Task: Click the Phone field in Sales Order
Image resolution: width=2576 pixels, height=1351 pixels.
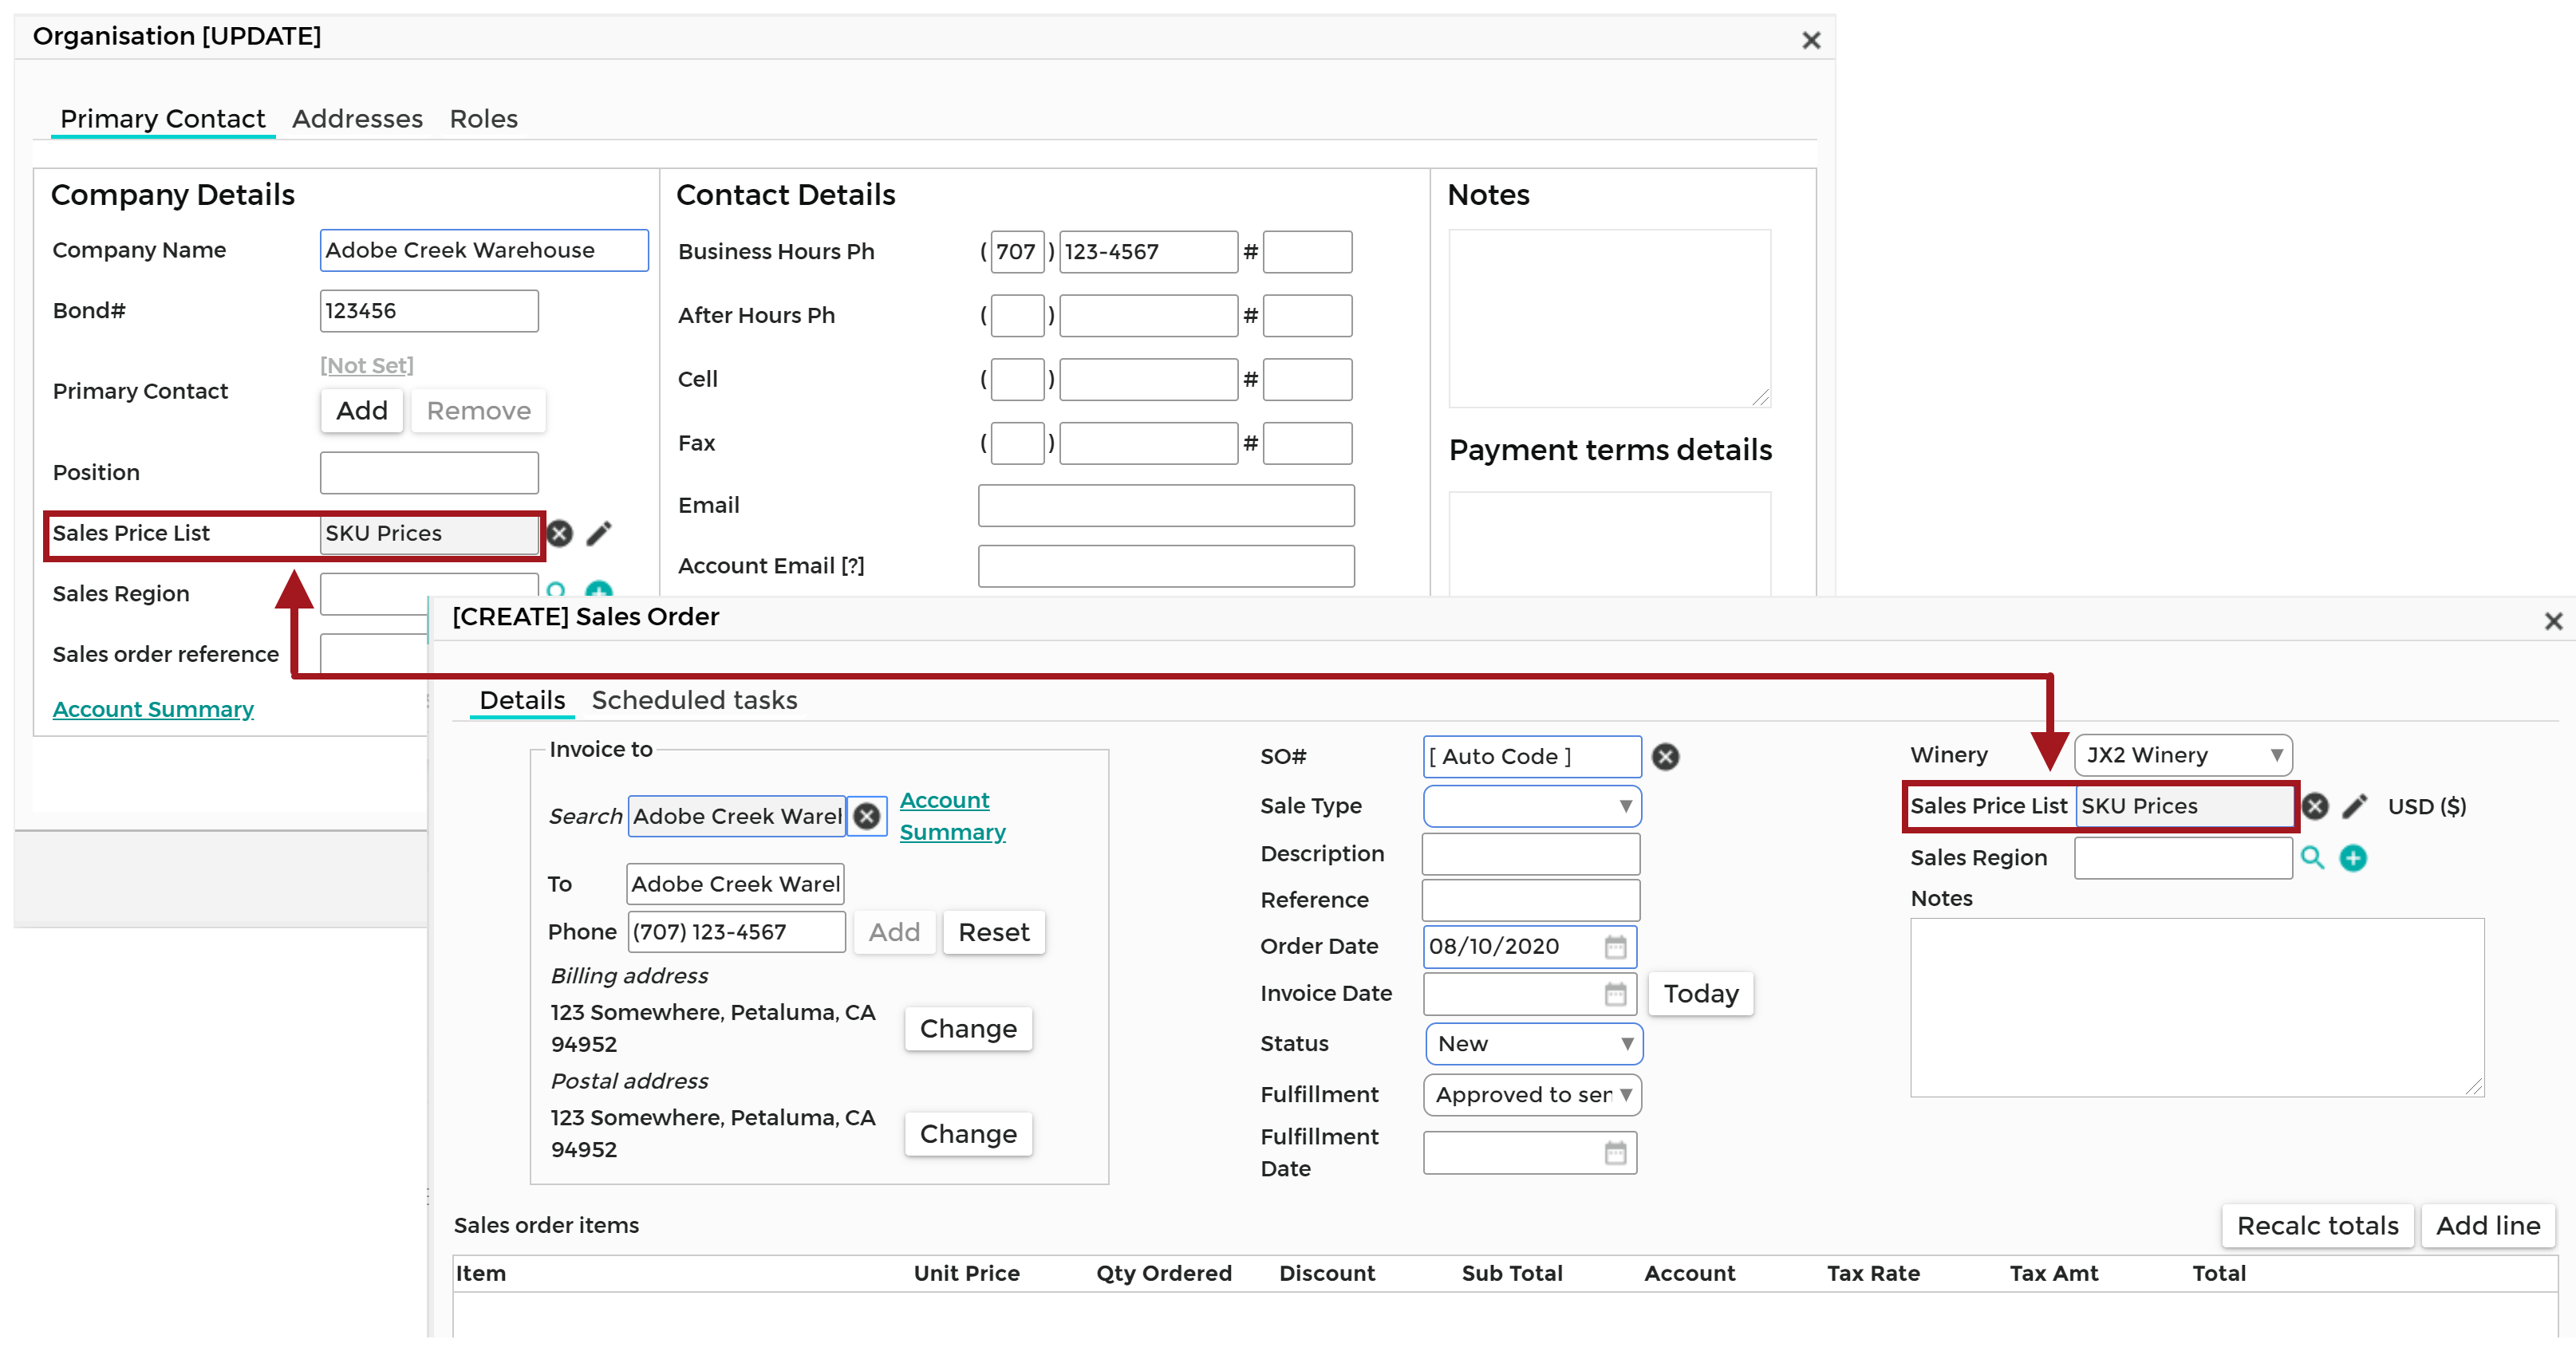Action: 736,932
